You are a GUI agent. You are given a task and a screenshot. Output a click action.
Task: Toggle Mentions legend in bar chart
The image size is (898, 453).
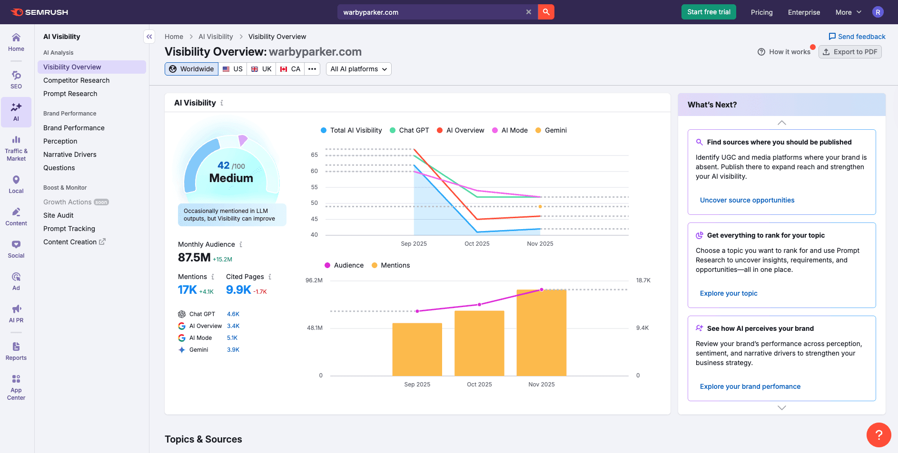coord(391,265)
